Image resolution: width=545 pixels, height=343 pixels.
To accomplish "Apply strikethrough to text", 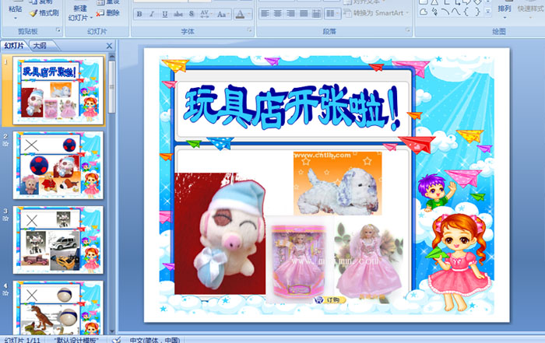I will click(x=178, y=15).
